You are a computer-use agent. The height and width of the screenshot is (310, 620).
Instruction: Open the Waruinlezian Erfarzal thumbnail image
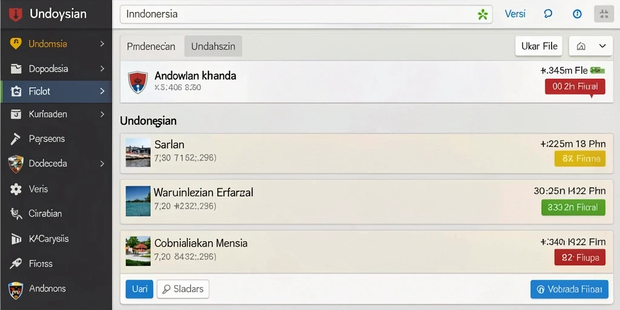point(138,201)
